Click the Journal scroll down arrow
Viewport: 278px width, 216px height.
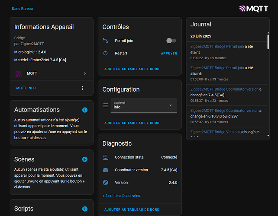click(x=268, y=136)
